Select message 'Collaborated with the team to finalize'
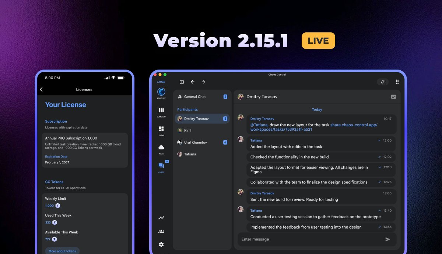Viewport: 442px width, 254px height. [x=322, y=182]
